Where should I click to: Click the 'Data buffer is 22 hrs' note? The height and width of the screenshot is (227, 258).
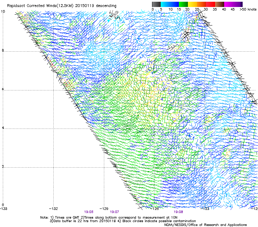pos(123,221)
